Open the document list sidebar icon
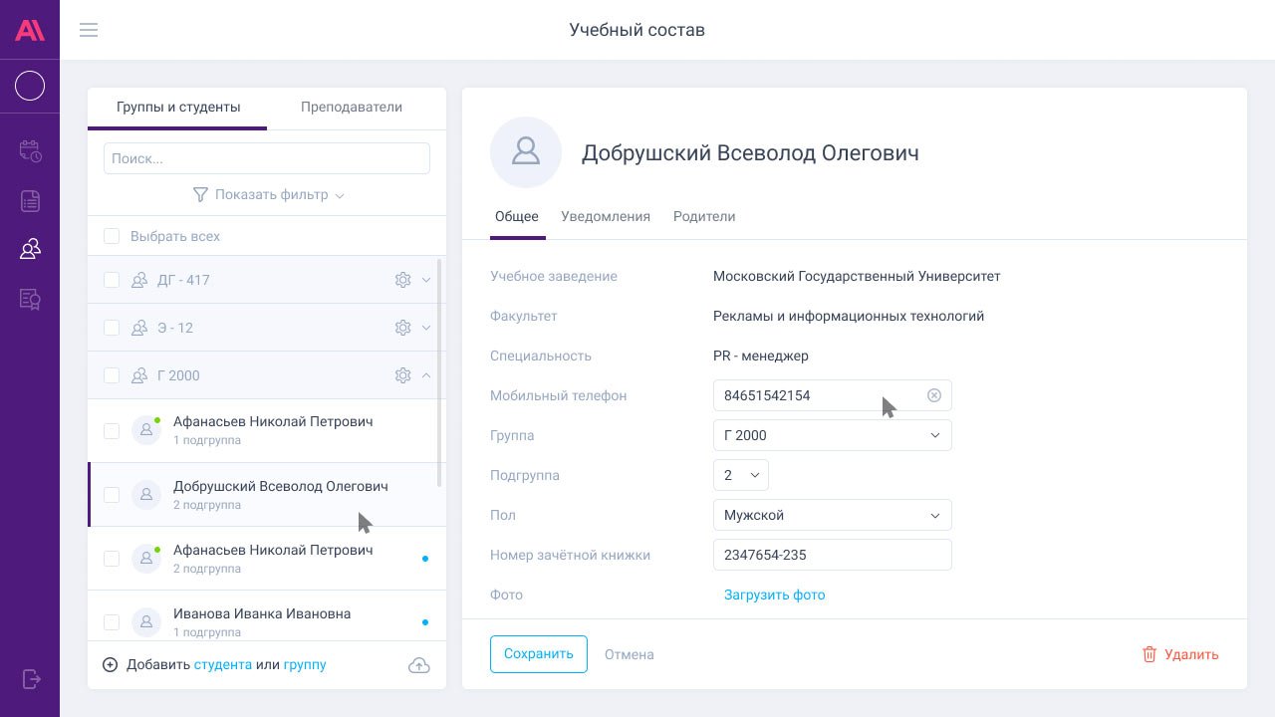The height and width of the screenshot is (717, 1275). (x=30, y=201)
